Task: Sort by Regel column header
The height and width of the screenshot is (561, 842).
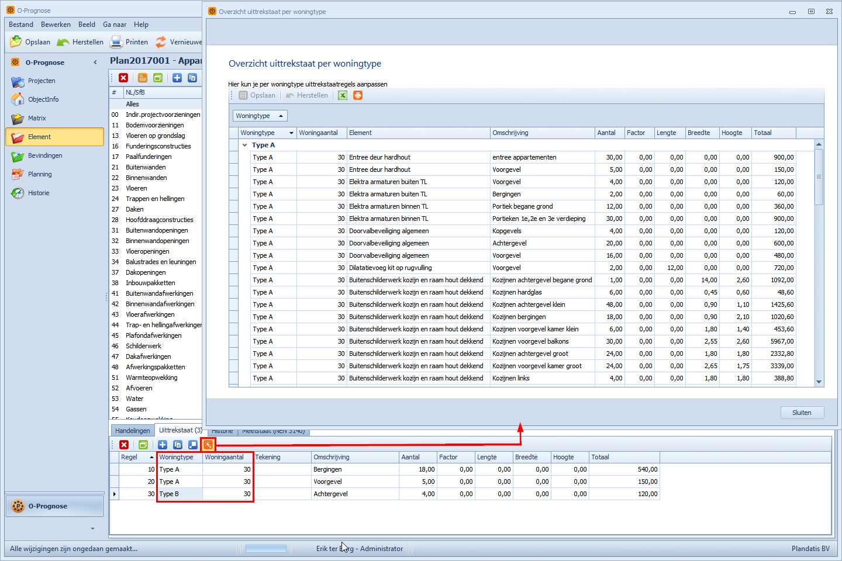Action: [x=137, y=457]
